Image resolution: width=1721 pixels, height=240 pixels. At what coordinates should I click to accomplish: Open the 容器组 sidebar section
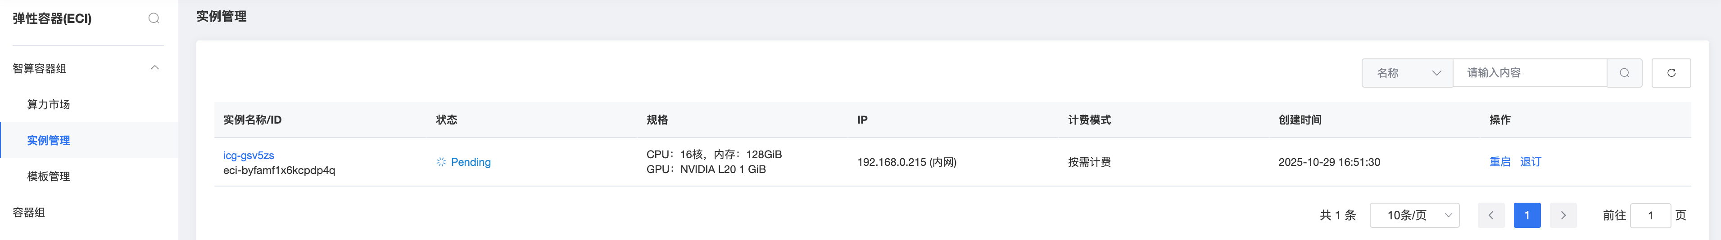pos(29,213)
